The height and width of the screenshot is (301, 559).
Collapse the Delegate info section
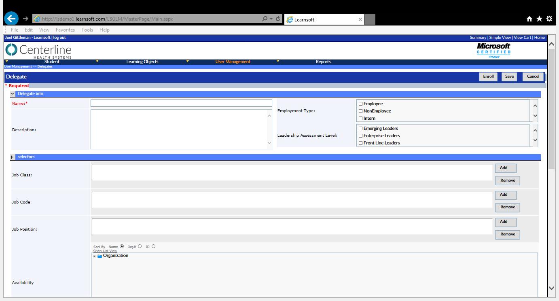[13, 94]
